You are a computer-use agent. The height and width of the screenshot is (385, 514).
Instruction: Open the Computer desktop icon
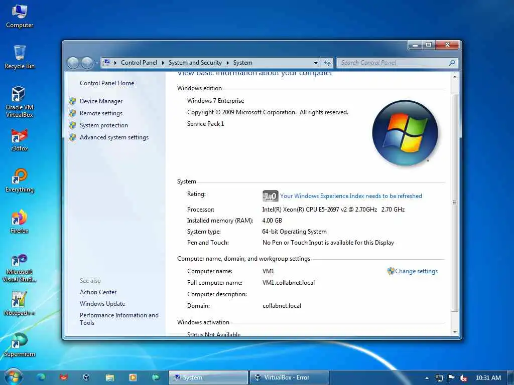[20, 17]
